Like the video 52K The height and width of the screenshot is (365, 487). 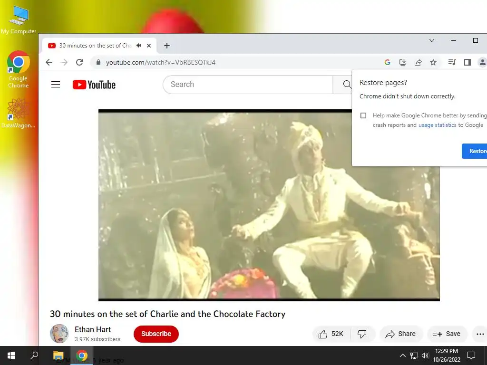[331, 334]
